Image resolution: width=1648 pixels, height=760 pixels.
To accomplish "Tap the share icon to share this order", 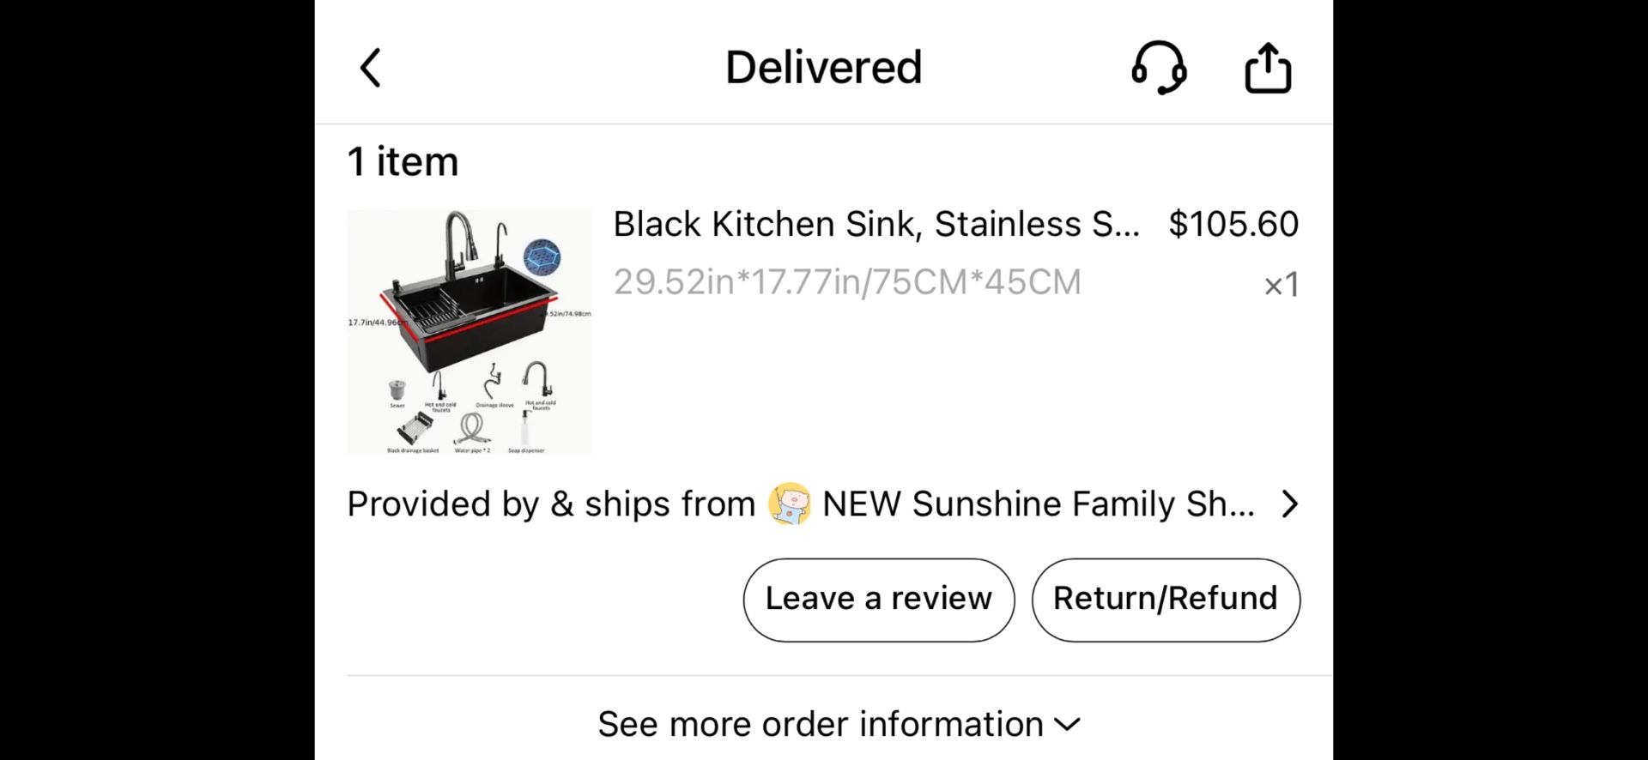I will (1267, 68).
